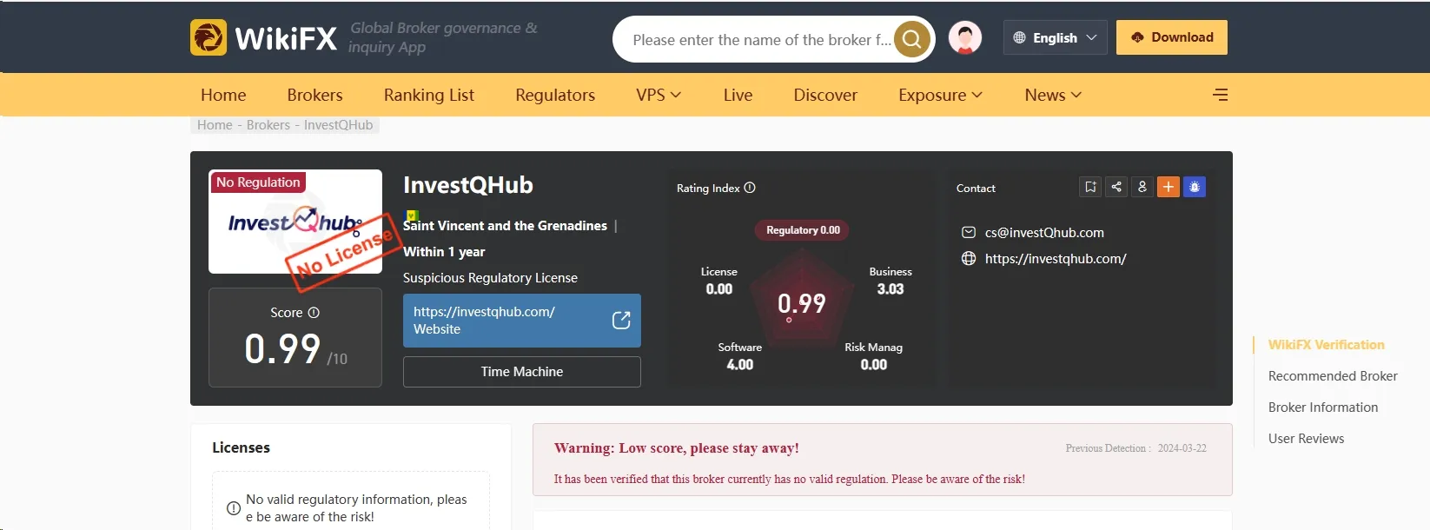
Task: Click the share icon in Contact panel
Action: [x=1116, y=187]
